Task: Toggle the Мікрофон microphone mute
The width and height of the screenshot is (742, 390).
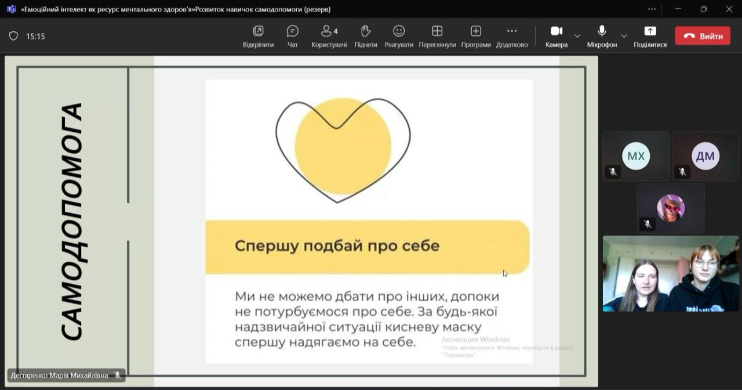Action: 602,36
